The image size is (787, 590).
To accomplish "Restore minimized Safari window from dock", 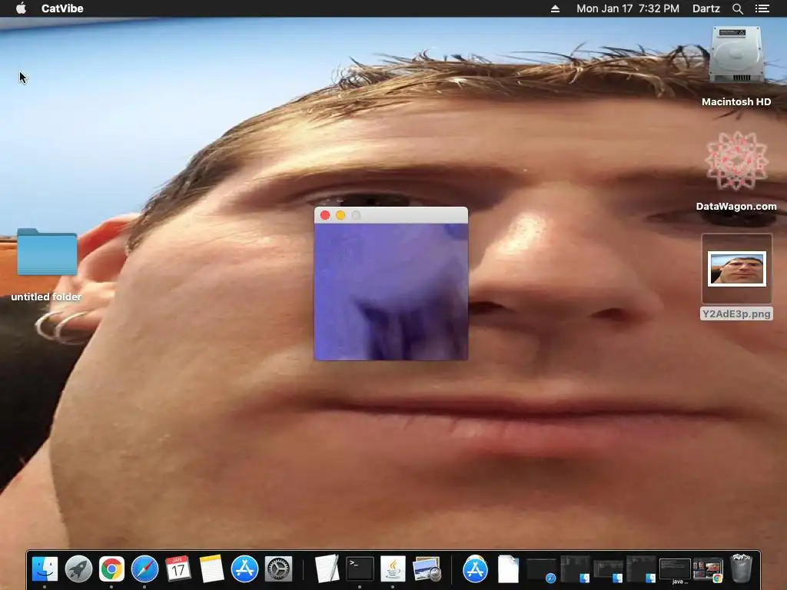I will point(541,571).
